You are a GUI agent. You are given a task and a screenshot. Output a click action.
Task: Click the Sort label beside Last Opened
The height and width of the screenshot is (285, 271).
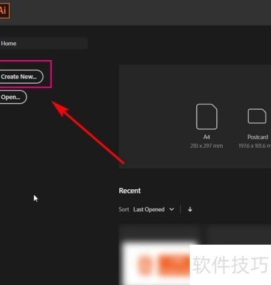[x=124, y=210]
